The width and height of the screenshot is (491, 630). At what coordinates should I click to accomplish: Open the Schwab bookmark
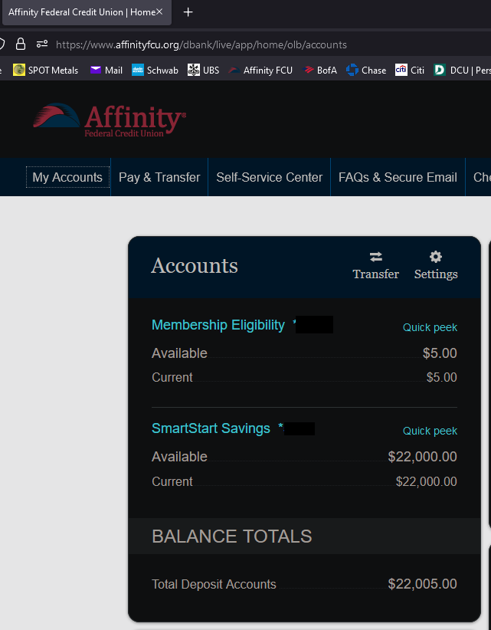click(155, 70)
